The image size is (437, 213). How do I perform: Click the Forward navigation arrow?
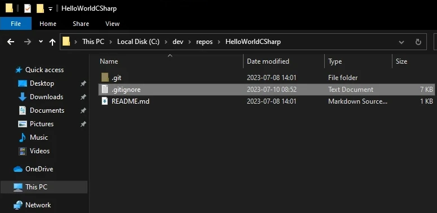click(28, 42)
